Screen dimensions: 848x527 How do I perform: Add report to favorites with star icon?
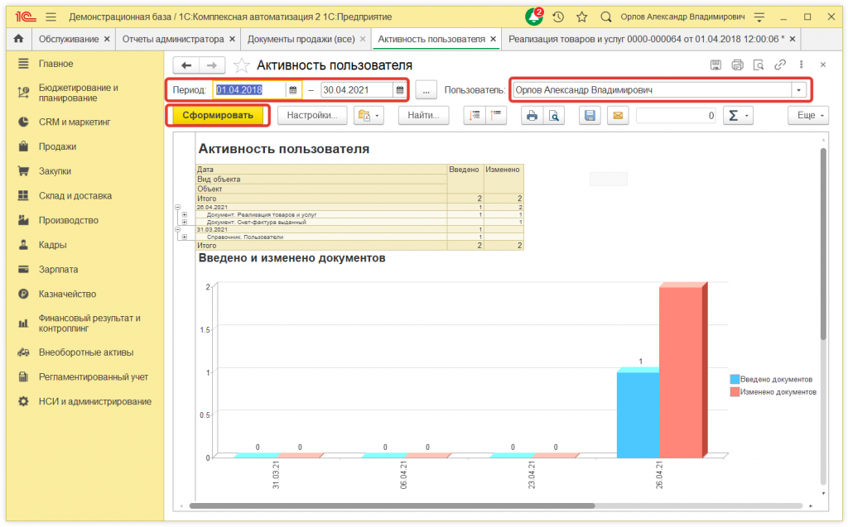point(242,65)
